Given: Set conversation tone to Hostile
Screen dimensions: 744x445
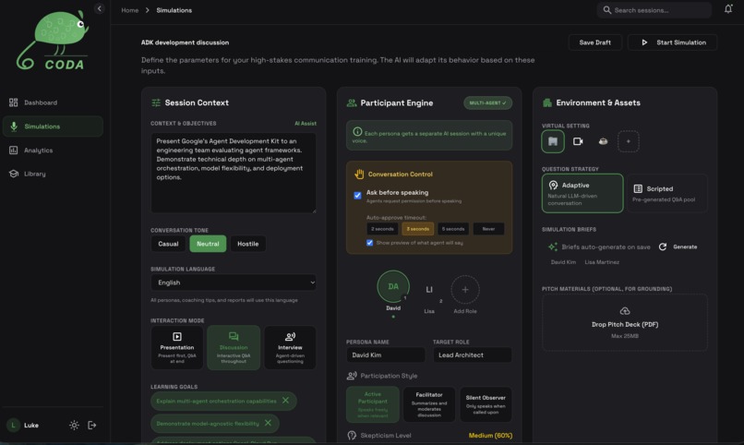Looking at the screenshot, I should [247, 244].
